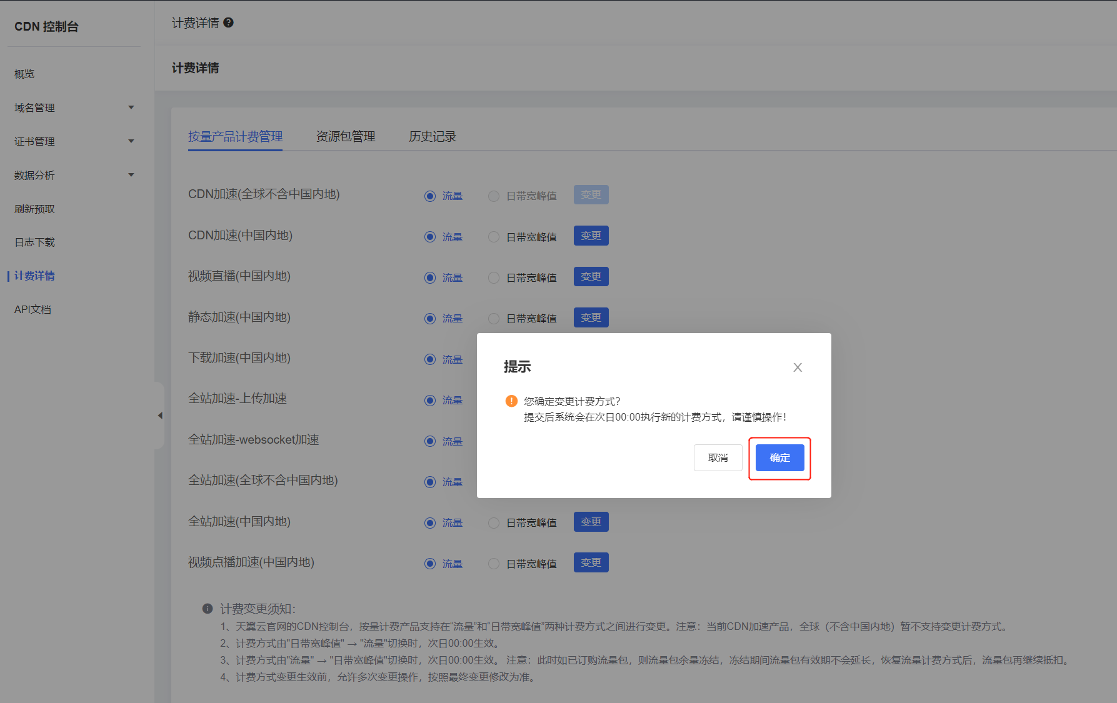Click the orange warning icon in the dialog
Viewport: 1117px width, 703px height.
tap(511, 401)
